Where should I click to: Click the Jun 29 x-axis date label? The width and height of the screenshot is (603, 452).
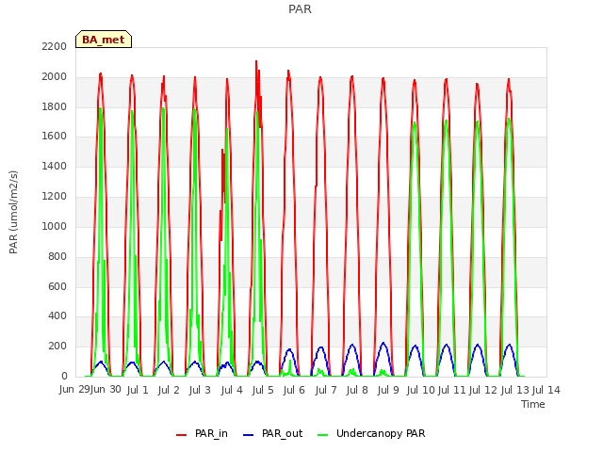point(74,390)
